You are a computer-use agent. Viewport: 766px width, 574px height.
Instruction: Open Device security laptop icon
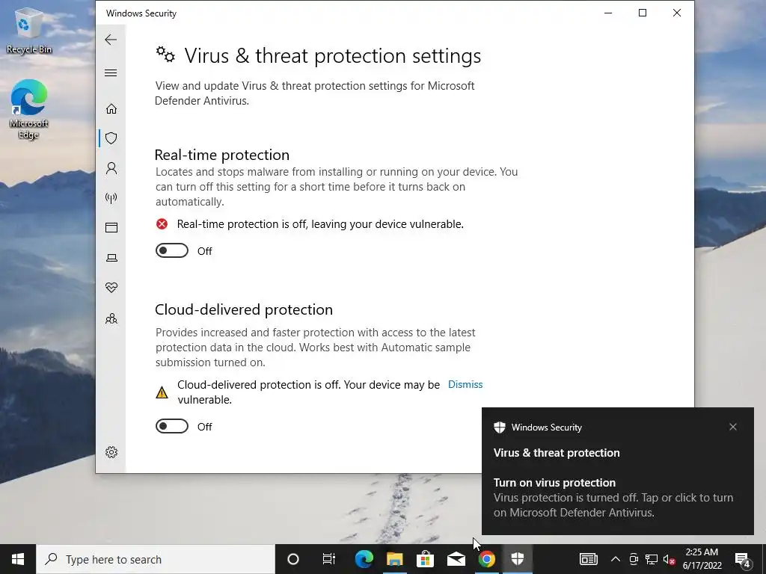[x=111, y=258]
